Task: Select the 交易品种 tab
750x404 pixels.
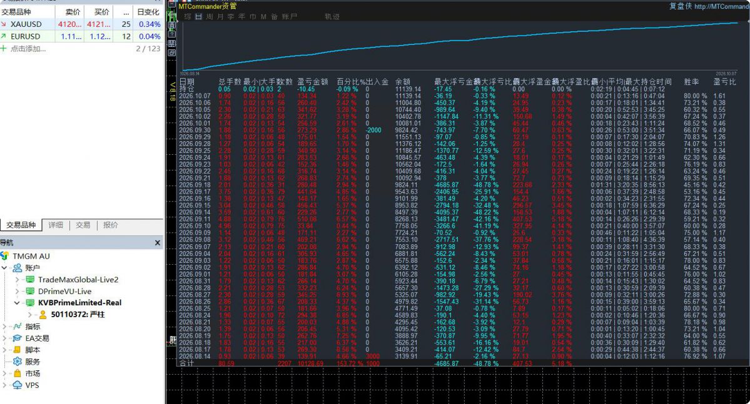Action: pyautogui.click(x=21, y=225)
